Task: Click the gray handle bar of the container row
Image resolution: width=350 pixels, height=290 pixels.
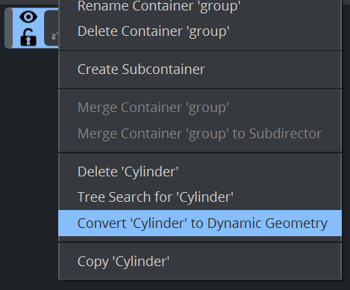Action: 9,28
